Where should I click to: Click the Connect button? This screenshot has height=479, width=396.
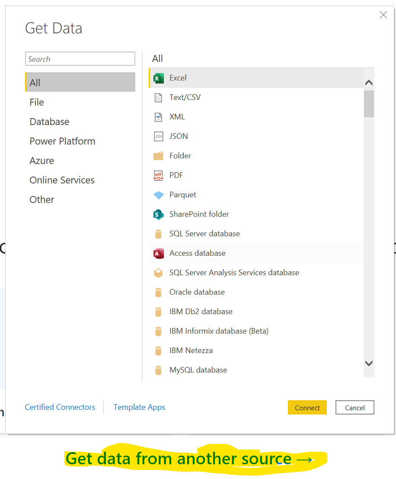(307, 408)
